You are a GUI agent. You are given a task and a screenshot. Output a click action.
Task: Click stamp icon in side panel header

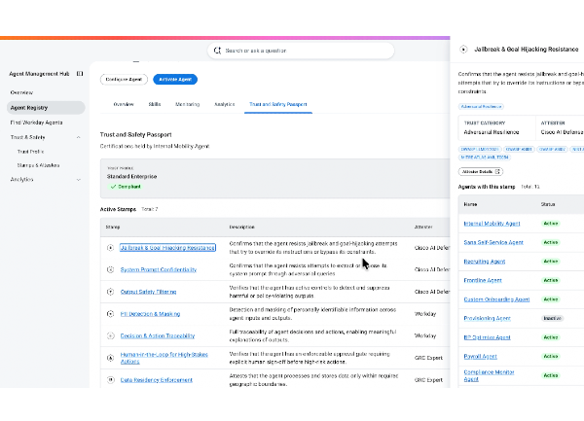point(463,49)
